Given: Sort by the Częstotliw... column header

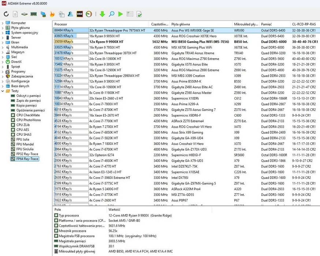Looking at the screenshot, I should click(x=159, y=24).
